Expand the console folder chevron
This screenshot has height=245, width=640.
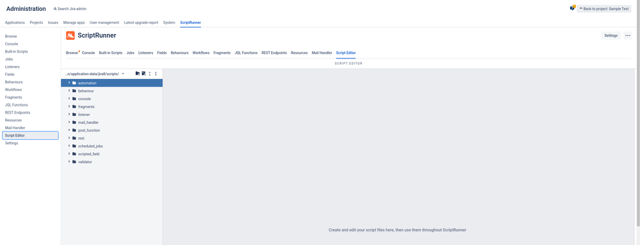click(69, 99)
